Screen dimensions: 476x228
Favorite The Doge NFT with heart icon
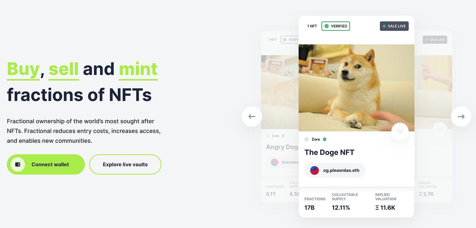point(400,131)
